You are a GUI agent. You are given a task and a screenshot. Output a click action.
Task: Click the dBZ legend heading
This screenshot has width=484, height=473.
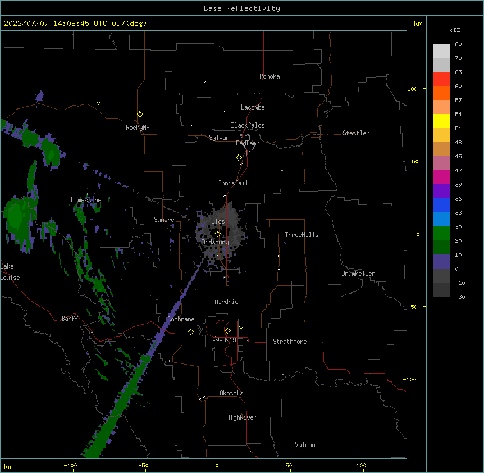455,30
